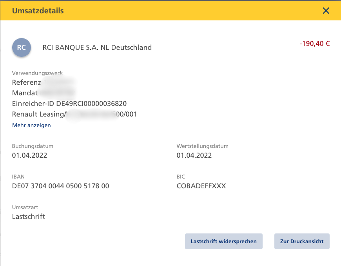
Task: Click the -190,40 € amount
Action: [x=314, y=44]
